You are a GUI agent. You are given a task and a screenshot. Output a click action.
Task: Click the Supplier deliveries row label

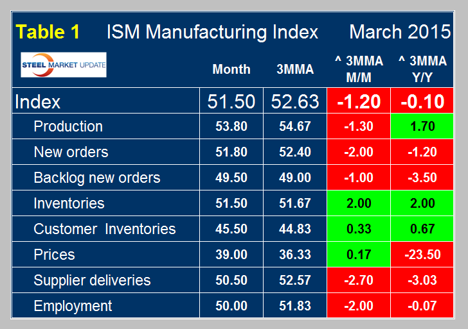pos(92,280)
